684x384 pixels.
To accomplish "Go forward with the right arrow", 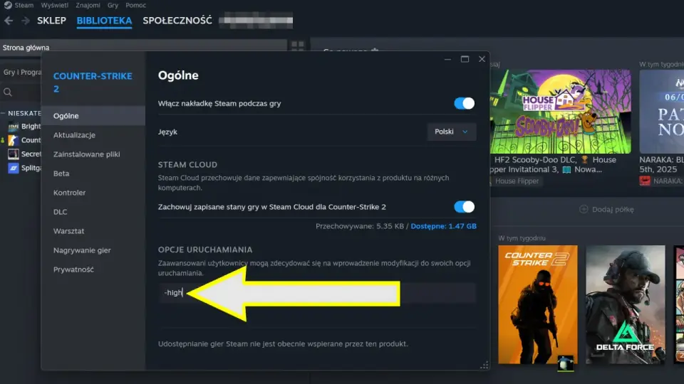I will coord(26,21).
